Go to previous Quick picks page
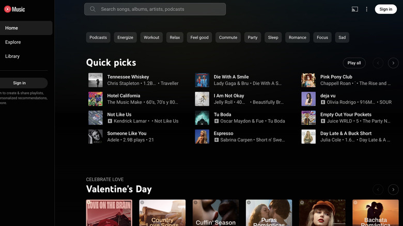Viewport: 403px width, 226px height. 378,63
